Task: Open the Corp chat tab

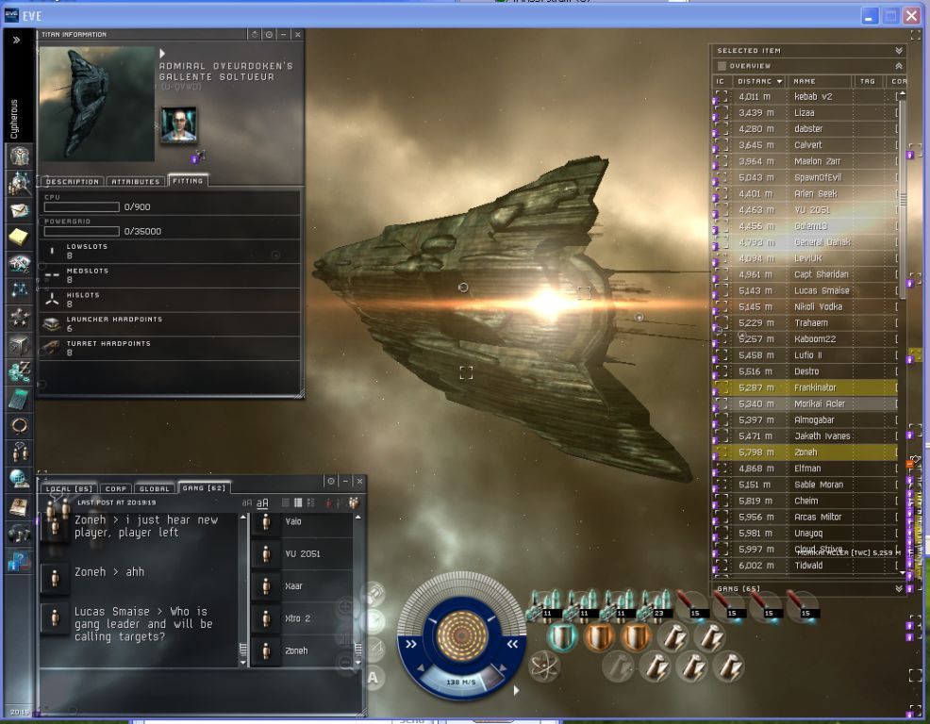Action: coord(116,488)
